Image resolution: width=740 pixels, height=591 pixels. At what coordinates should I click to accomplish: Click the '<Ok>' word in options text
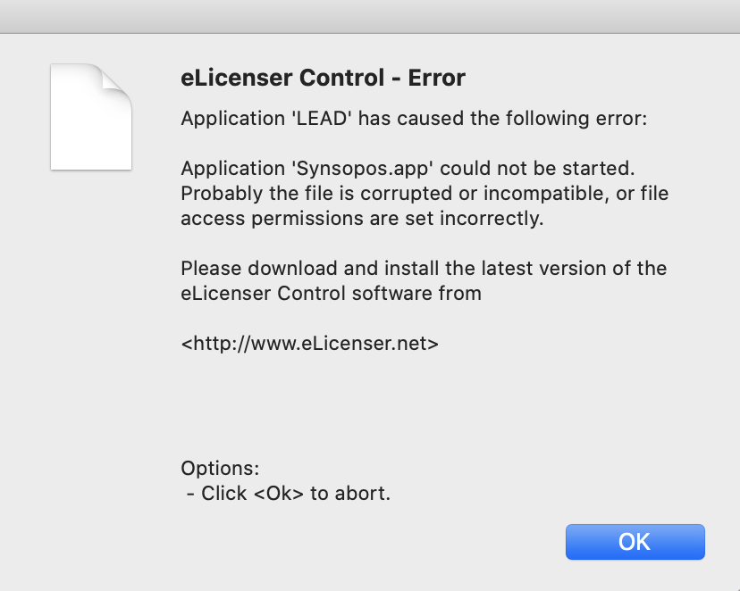[x=279, y=493]
